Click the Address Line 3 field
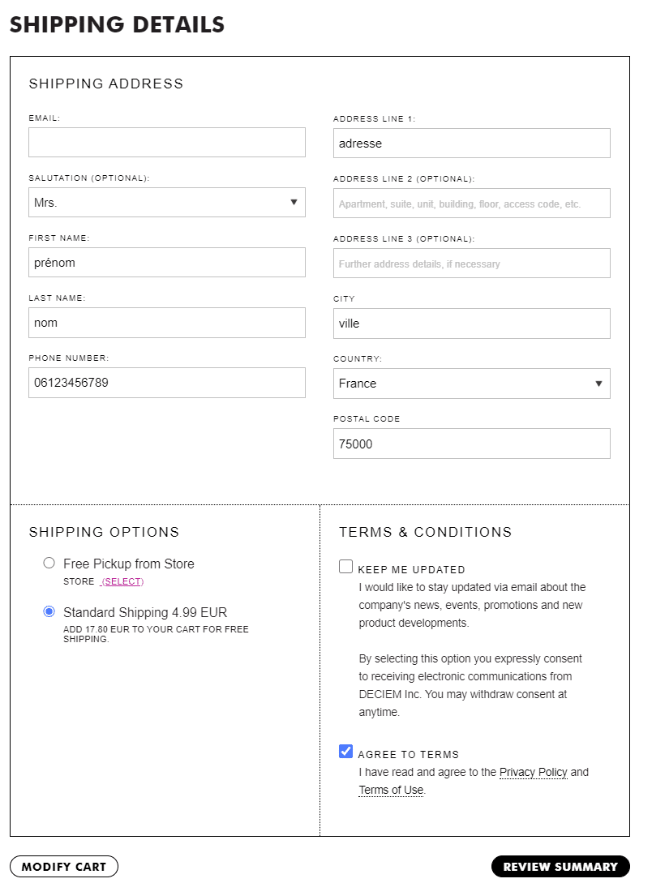Image resolution: width=652 pixels, height=883 pixels. pyautogui.click(x=471, y=264)
